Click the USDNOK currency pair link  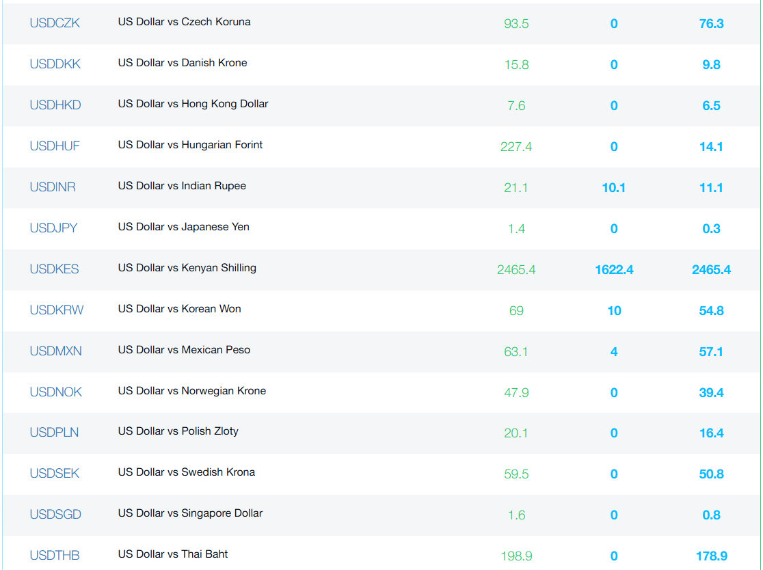pyautogui.click(x=55, y=392)
